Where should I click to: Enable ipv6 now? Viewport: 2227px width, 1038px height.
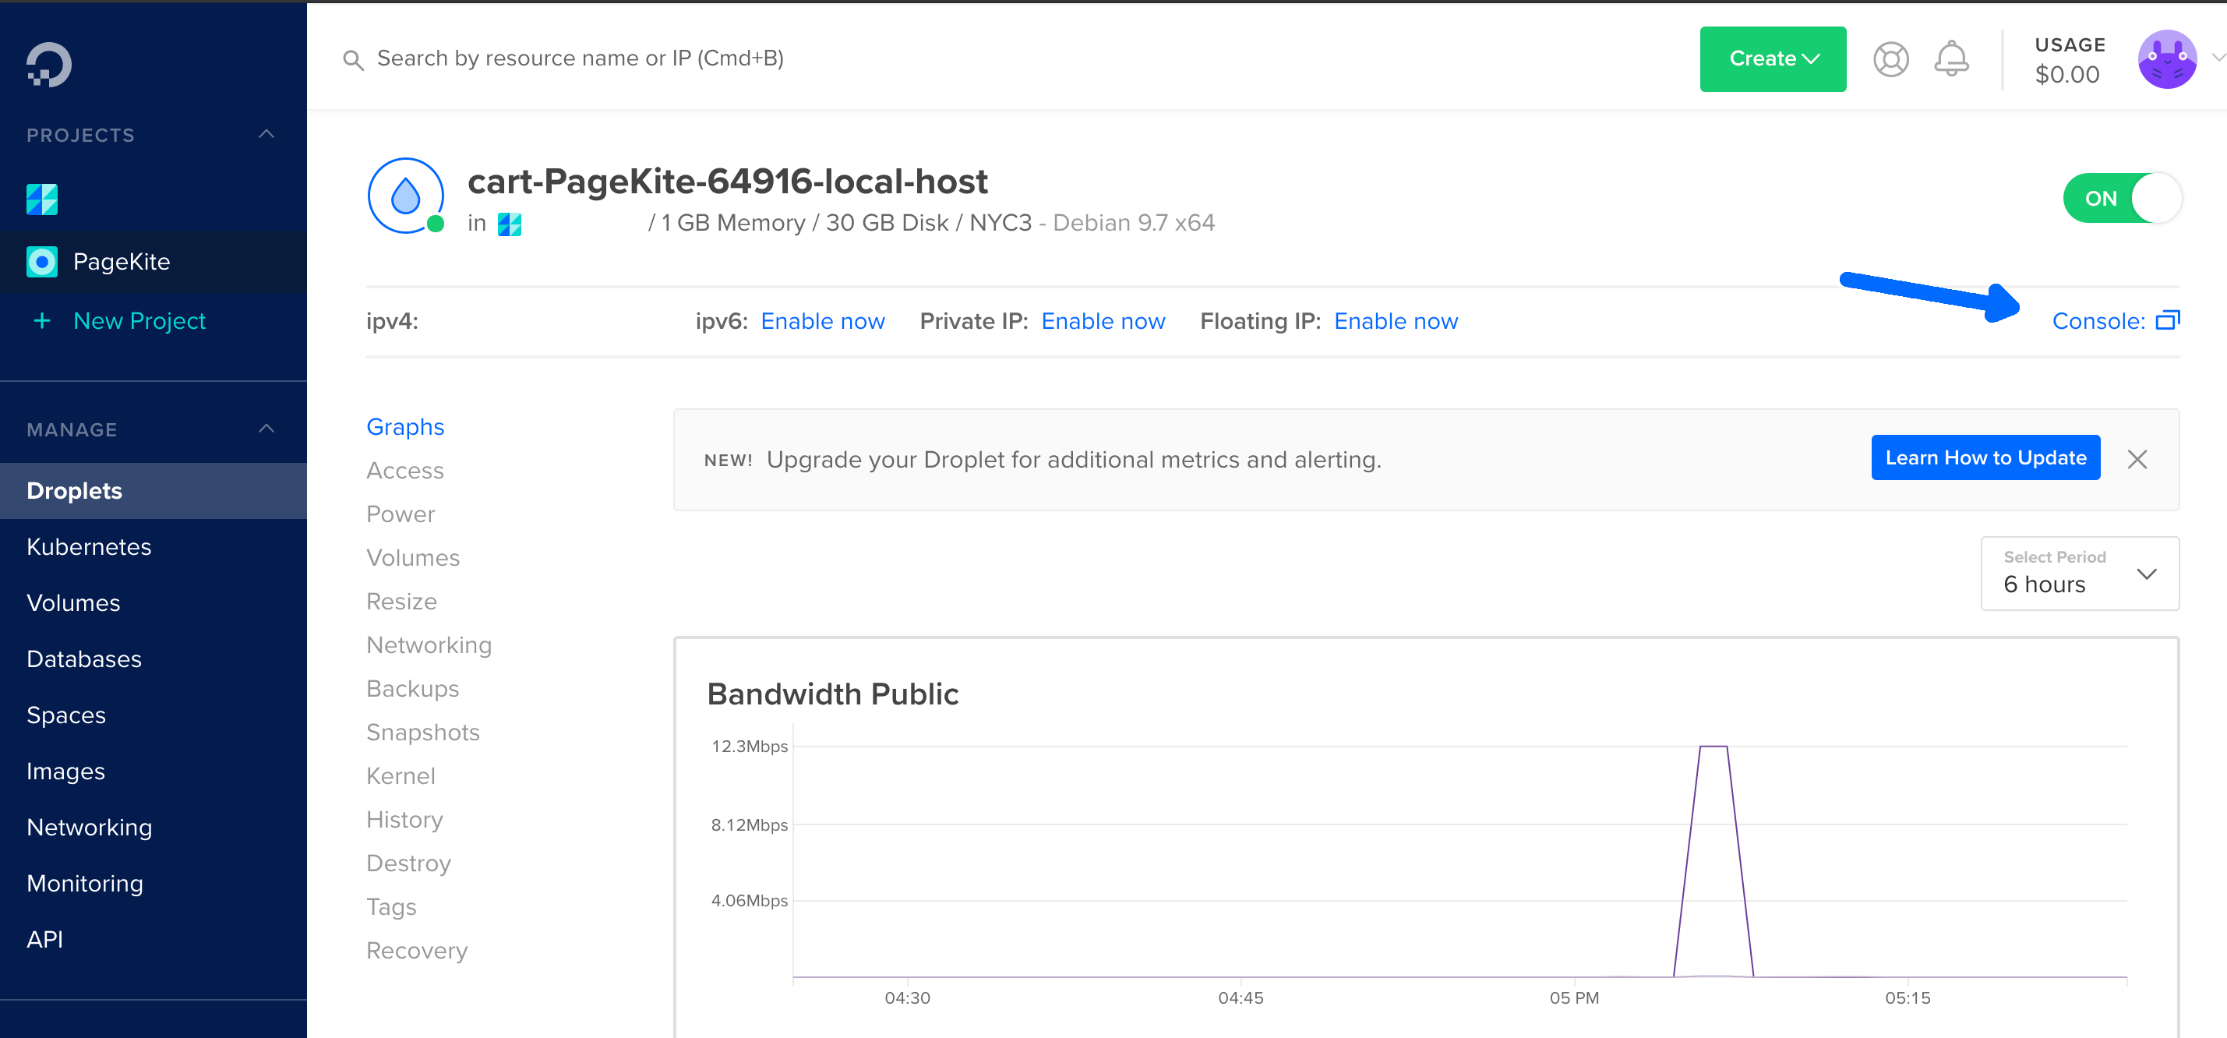(x=822, y=322)
